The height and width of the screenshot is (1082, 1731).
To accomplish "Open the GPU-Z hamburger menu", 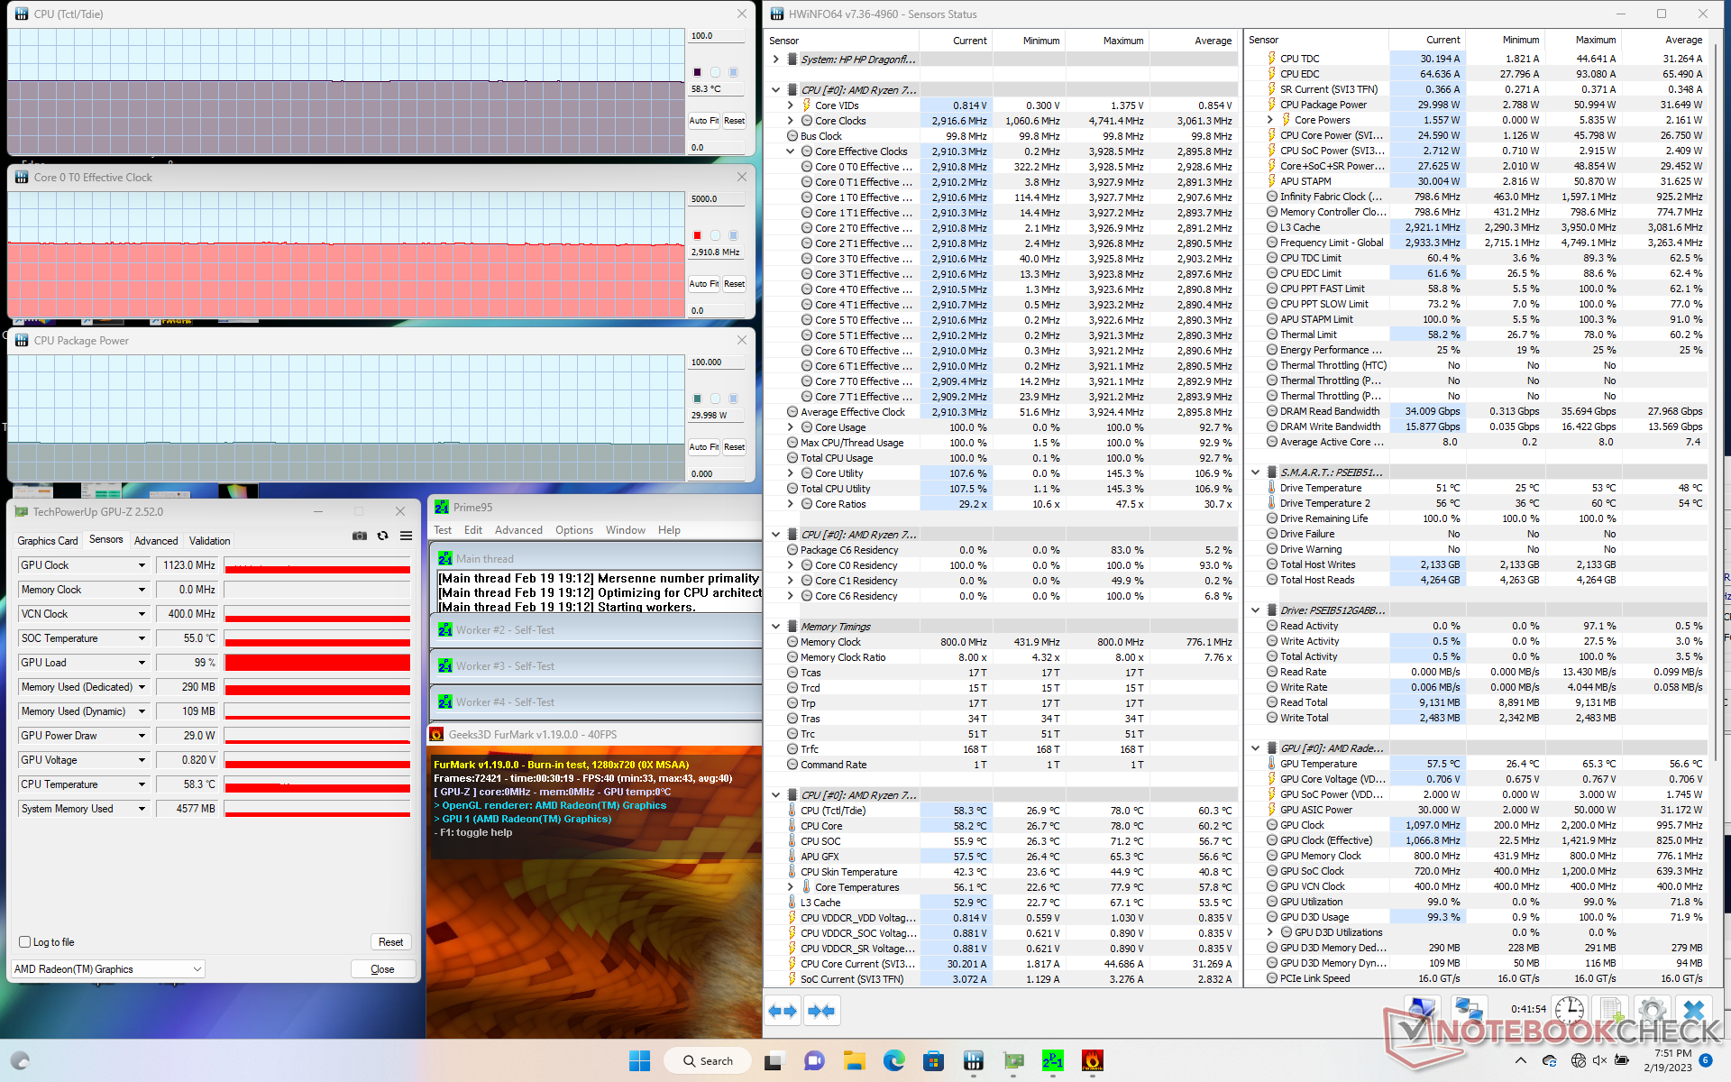I will (407, 536).
